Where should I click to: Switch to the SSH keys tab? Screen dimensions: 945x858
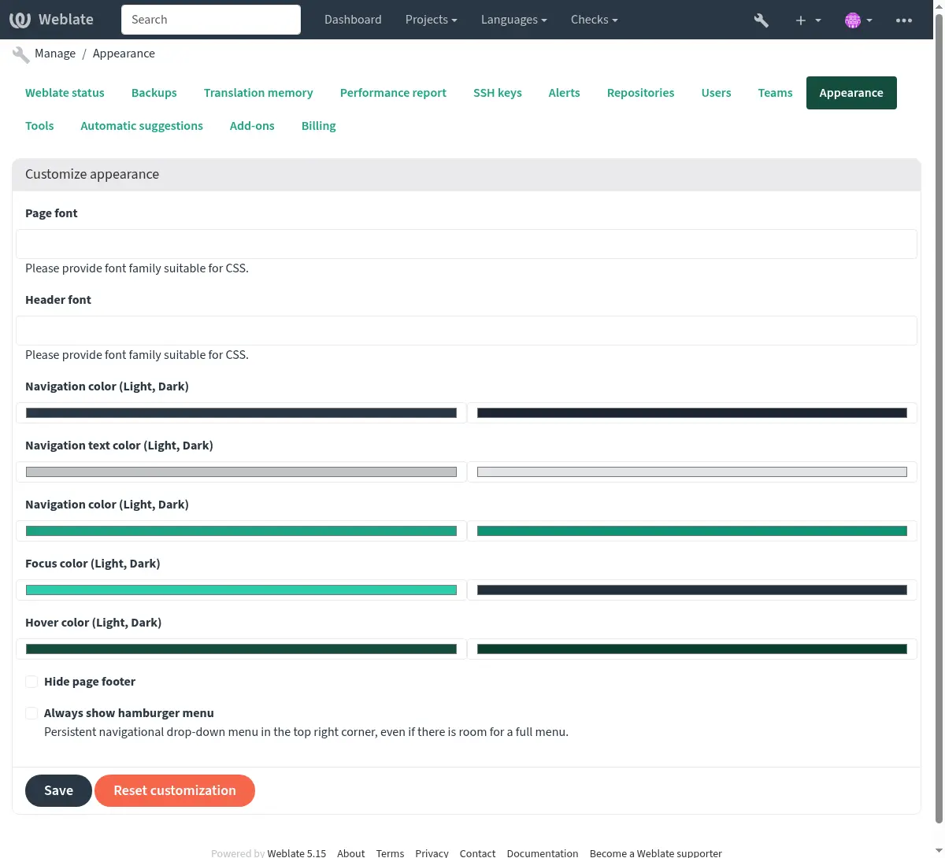pos(498,93)
